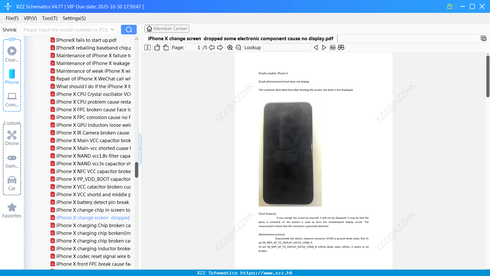Screen dimensions: 490x276
Task: Click the Lookup text field
Action: [287, 47]
